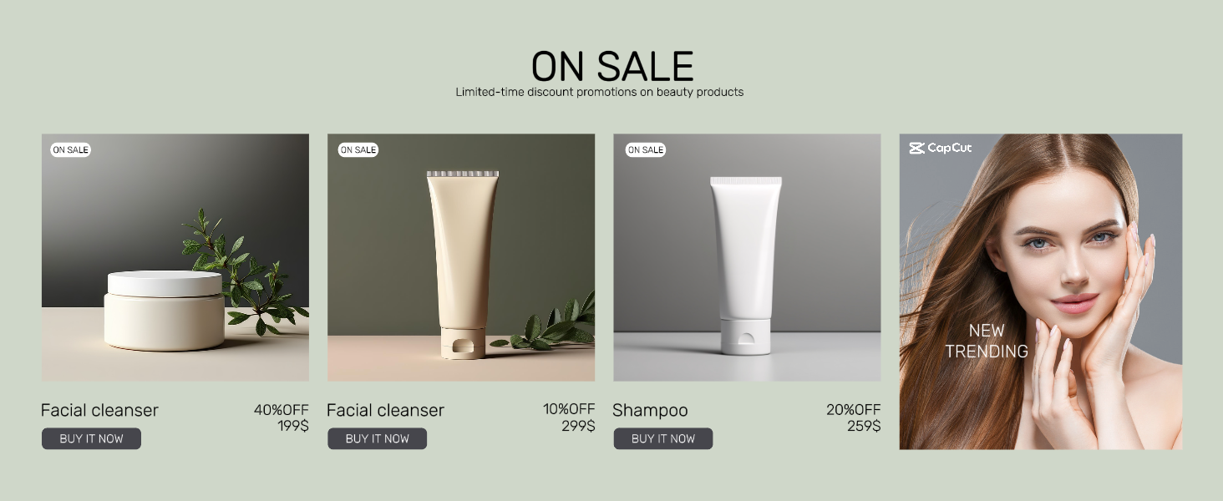The image size is (1223, 501).
Task: Click the NEW TRENDING text overlay
Action: 987,341
